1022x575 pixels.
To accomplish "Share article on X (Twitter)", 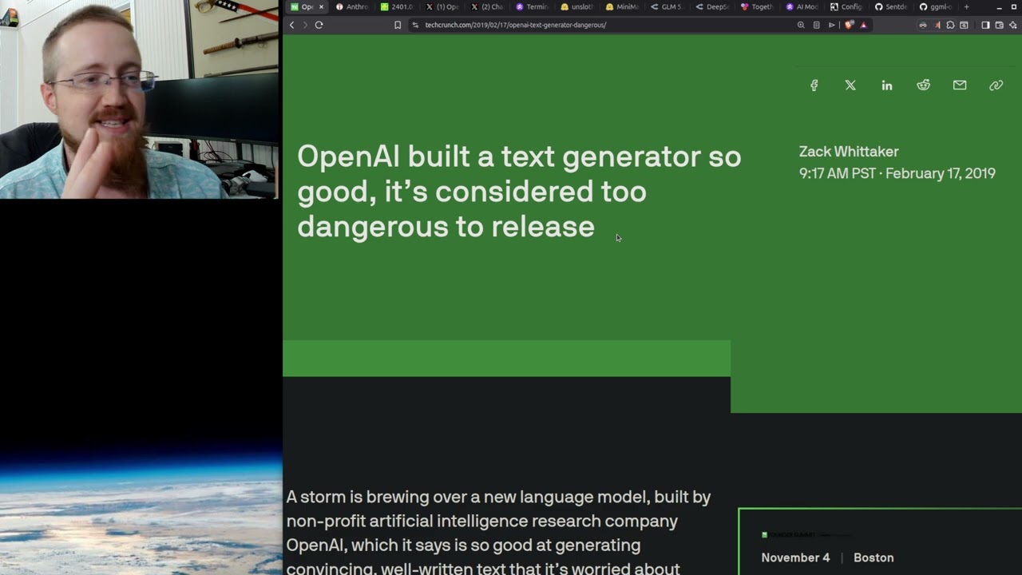I will 850,85.
